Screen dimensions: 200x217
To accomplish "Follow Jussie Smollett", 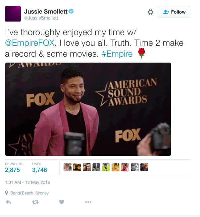I will click(174, 12).
